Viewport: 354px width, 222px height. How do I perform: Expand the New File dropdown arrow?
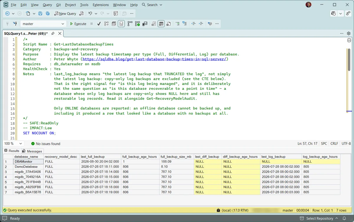34,14
